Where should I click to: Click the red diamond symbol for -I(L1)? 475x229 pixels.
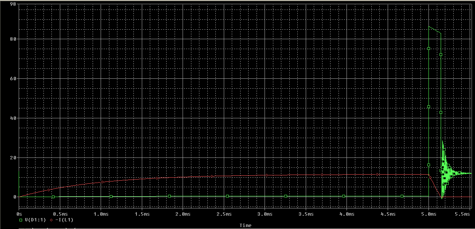[x=51, y=220]
